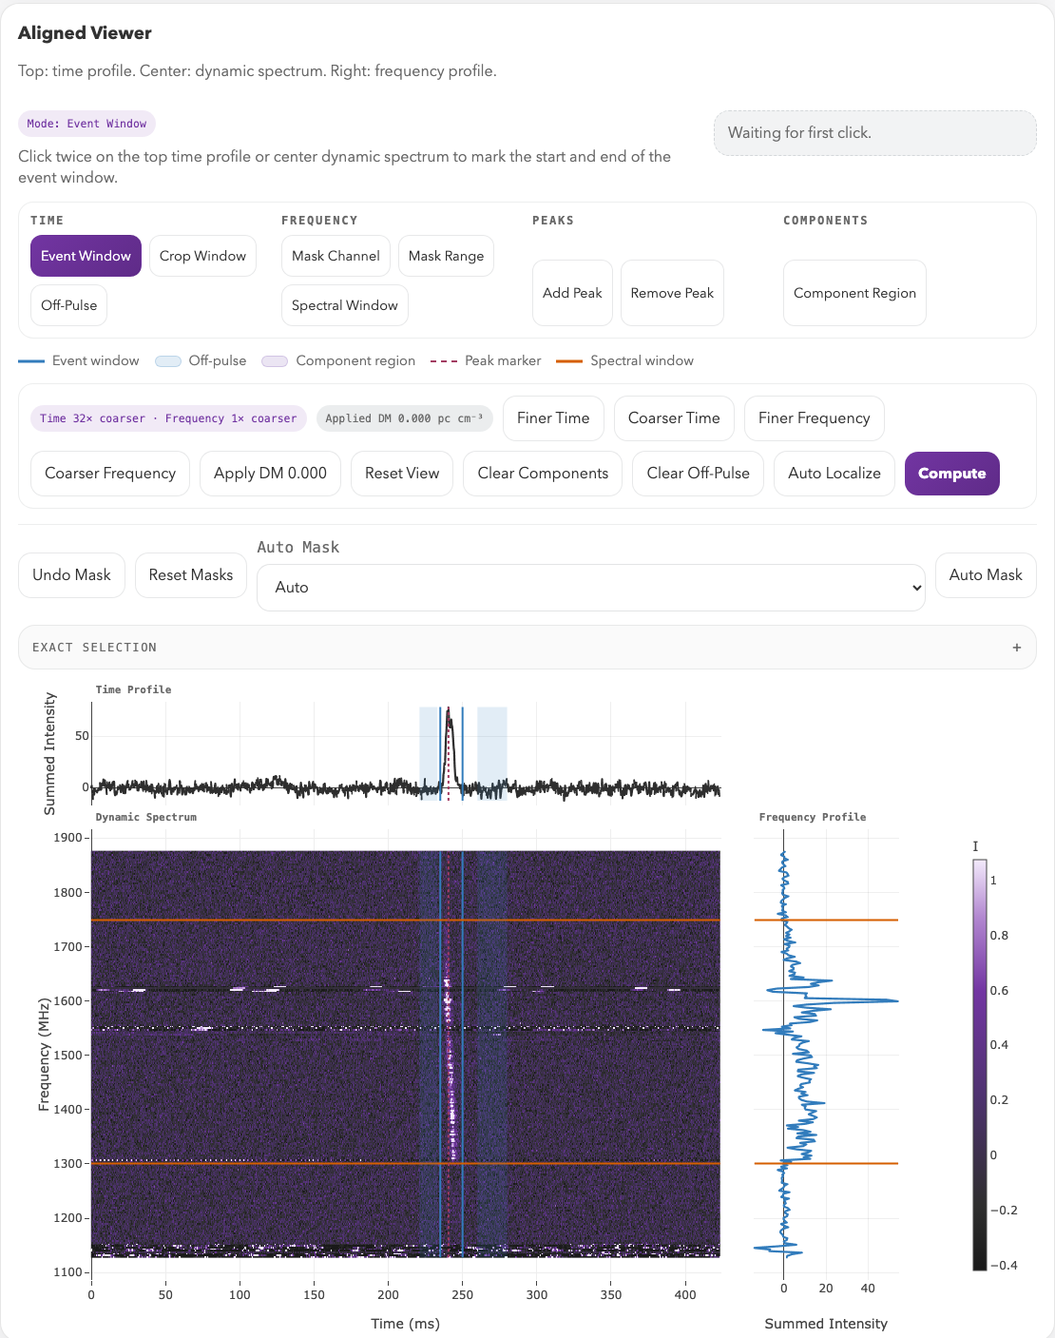1055x1338 pixels.
Task: Click the TIME section label
Action: click(47, 221)
